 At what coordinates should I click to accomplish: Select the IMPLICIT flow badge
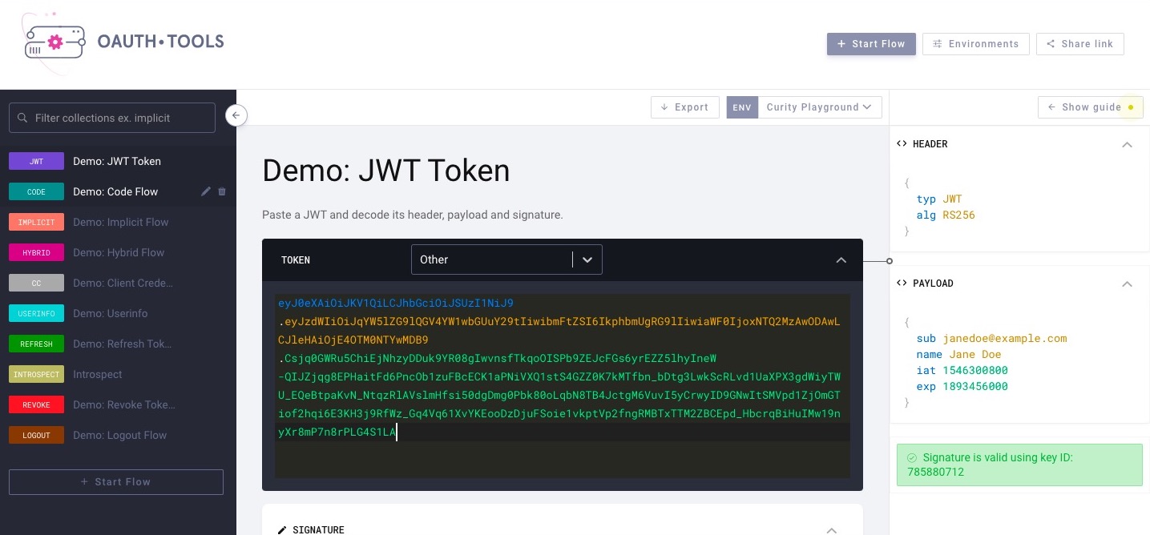36,222
